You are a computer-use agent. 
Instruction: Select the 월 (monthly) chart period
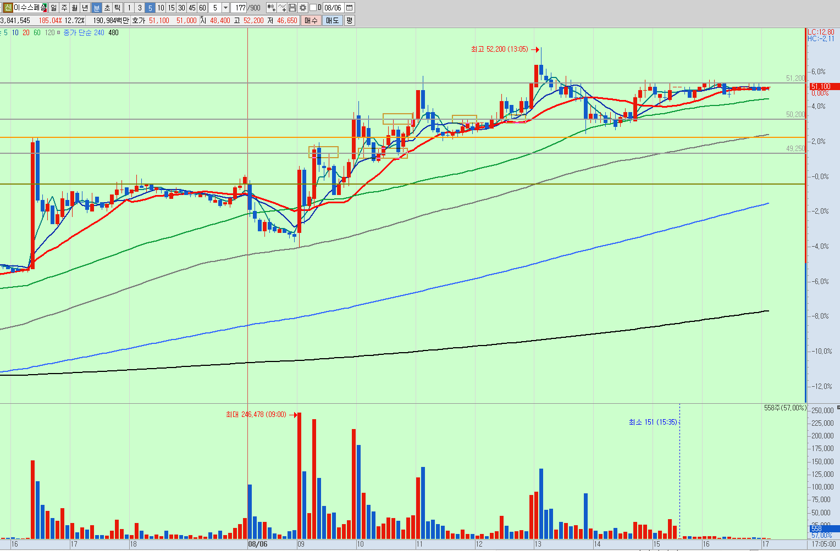tap(75, 8)
